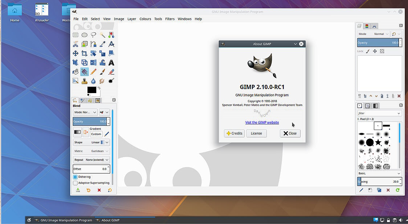Swap foreground and background colors
Screen dimensions: 408x224
coord(99,88)
